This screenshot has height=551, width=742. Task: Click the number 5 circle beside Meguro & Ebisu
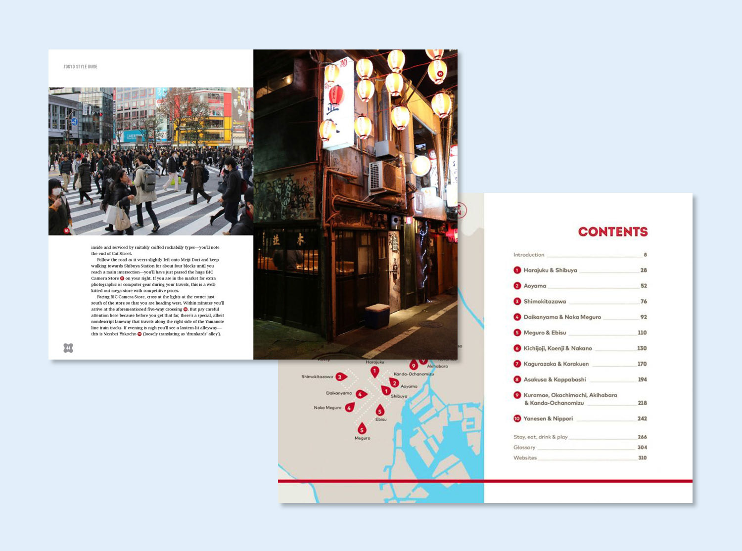[517, 332]
